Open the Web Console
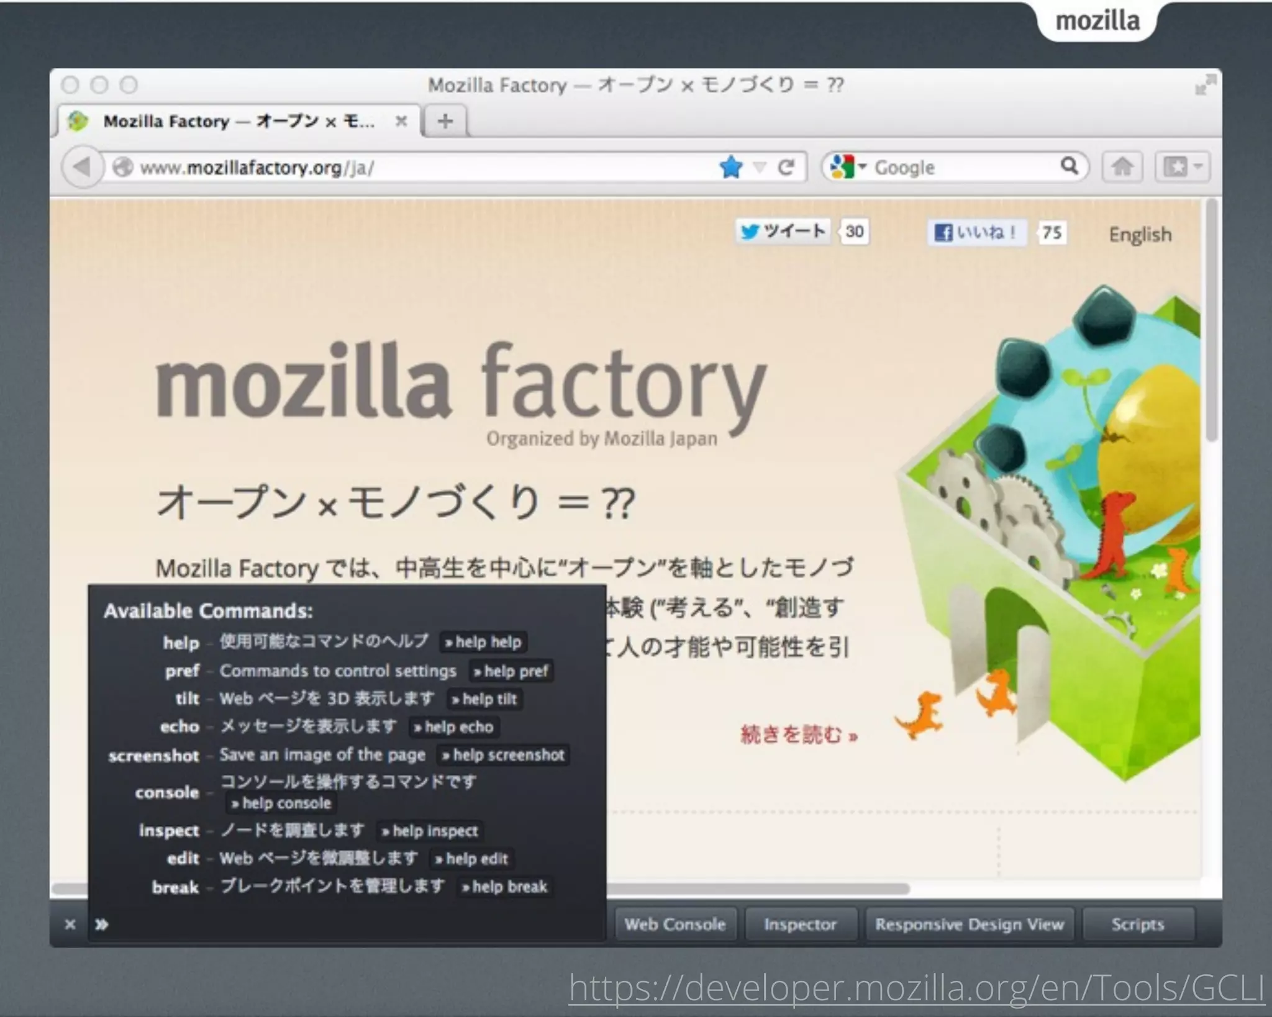This screenshot has height=1017, width=1272. pyautogui.click(x=675, y=924)
